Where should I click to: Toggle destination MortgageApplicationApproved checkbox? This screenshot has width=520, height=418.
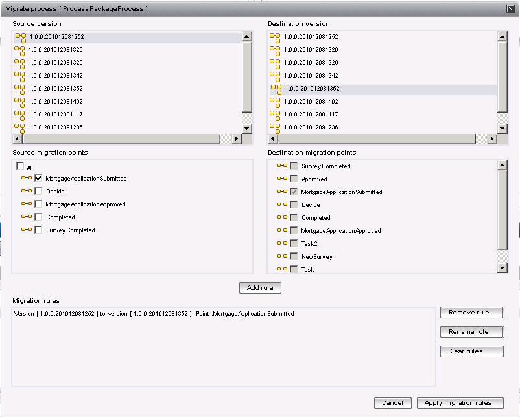294,230
